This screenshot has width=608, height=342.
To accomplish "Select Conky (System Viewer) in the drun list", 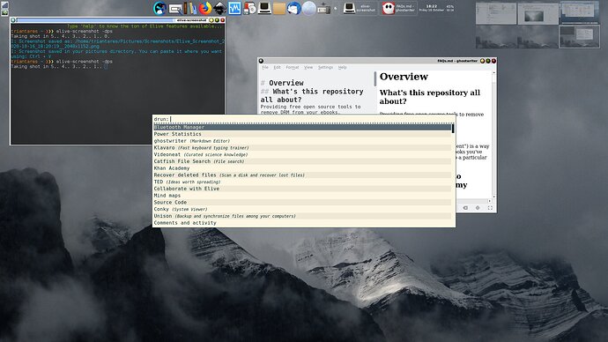I will pos(302,209).
